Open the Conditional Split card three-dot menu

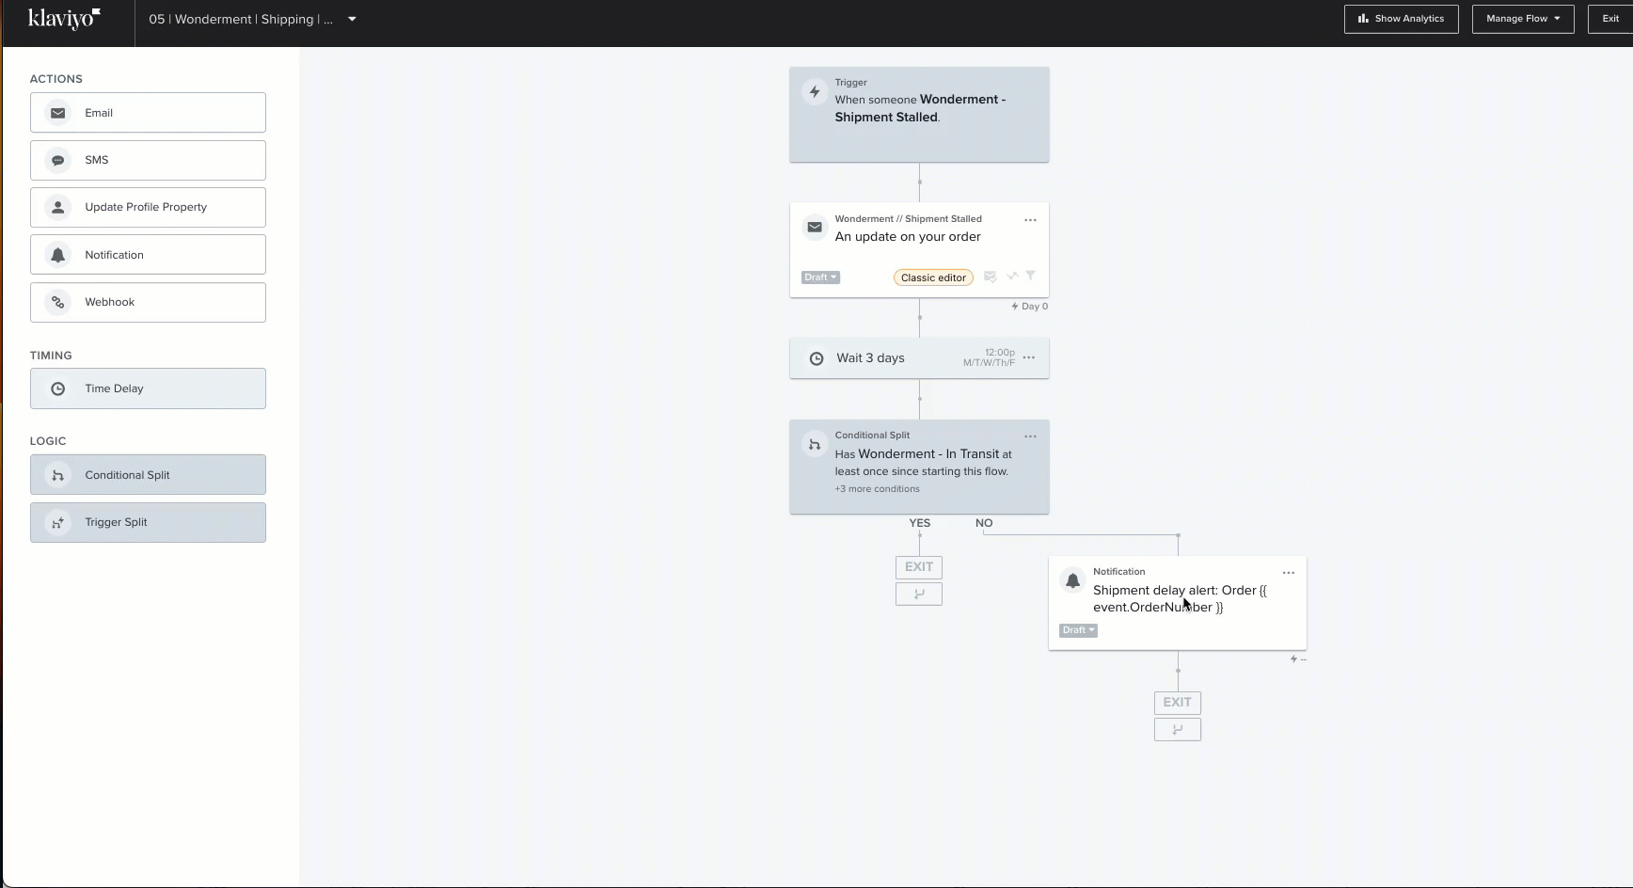1030,436
